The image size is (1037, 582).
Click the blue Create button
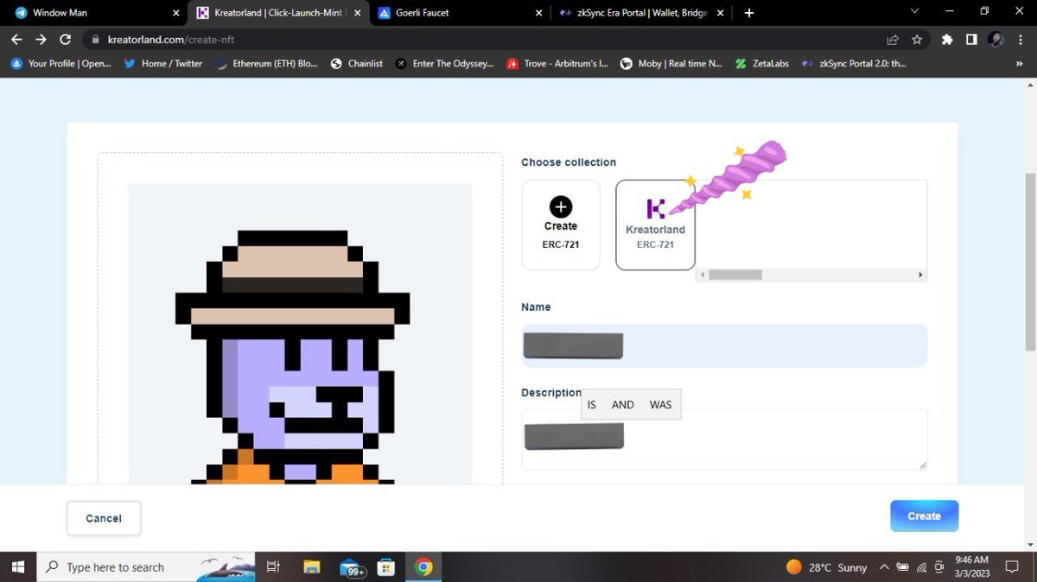924,516
